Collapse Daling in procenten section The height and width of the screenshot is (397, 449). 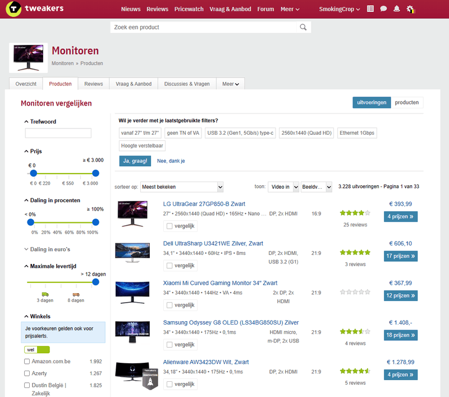coord(52,200)
